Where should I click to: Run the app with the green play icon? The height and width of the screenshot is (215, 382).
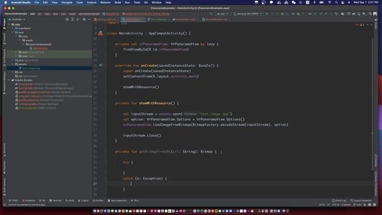pyautogui.click(x=267, y=14)
